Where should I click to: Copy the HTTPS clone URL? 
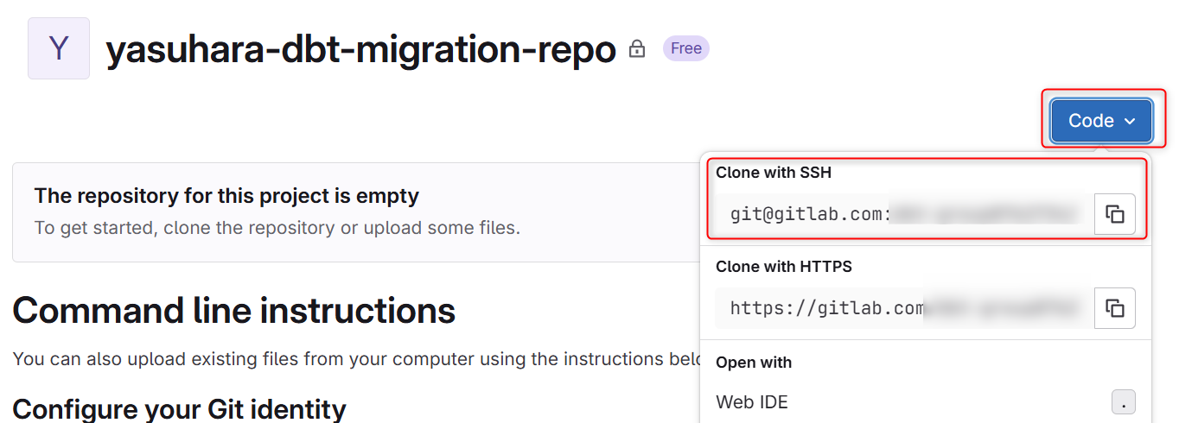tap(1114, 308)
